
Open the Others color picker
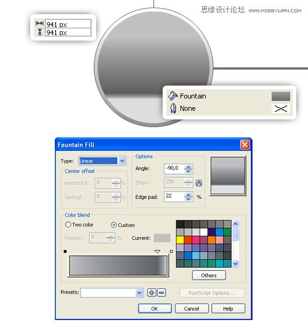pyautogui.click(x=209, y=275)
